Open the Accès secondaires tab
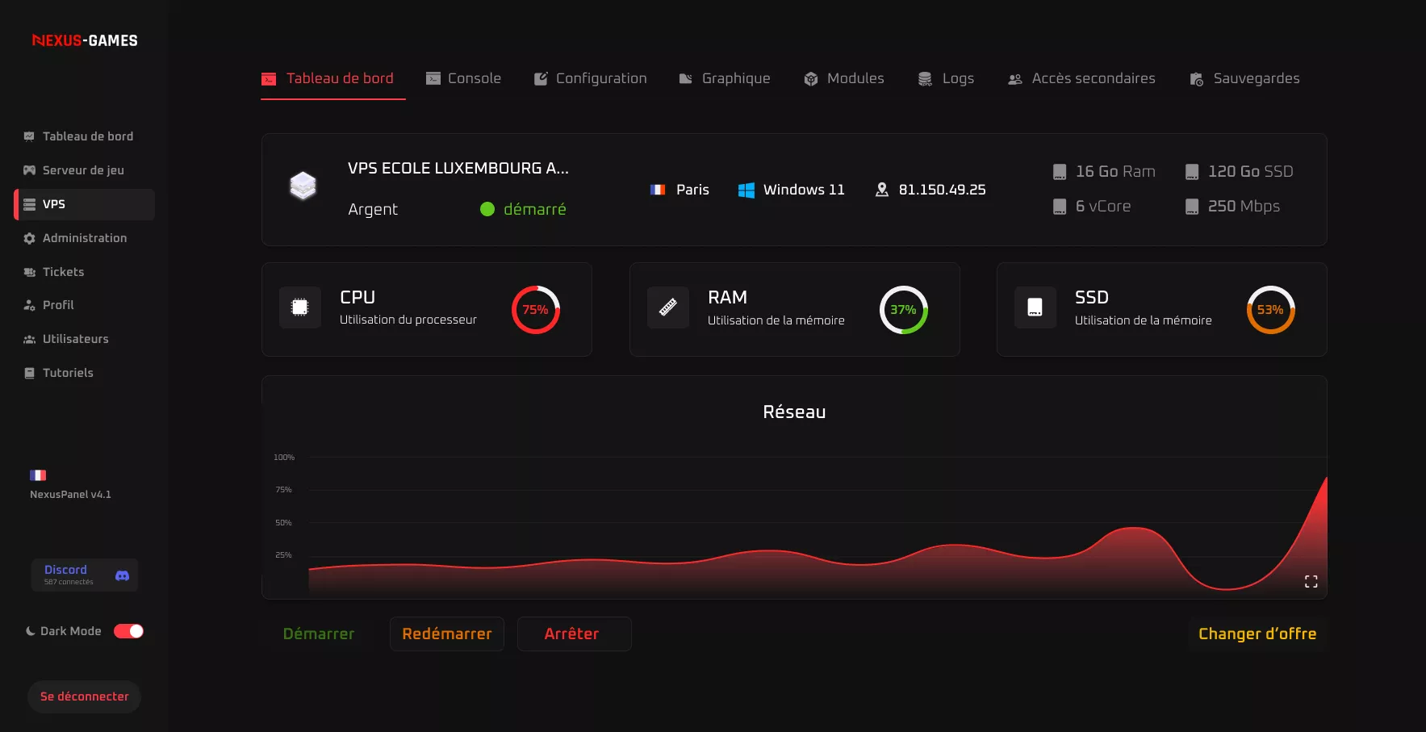 [1081, 78]
